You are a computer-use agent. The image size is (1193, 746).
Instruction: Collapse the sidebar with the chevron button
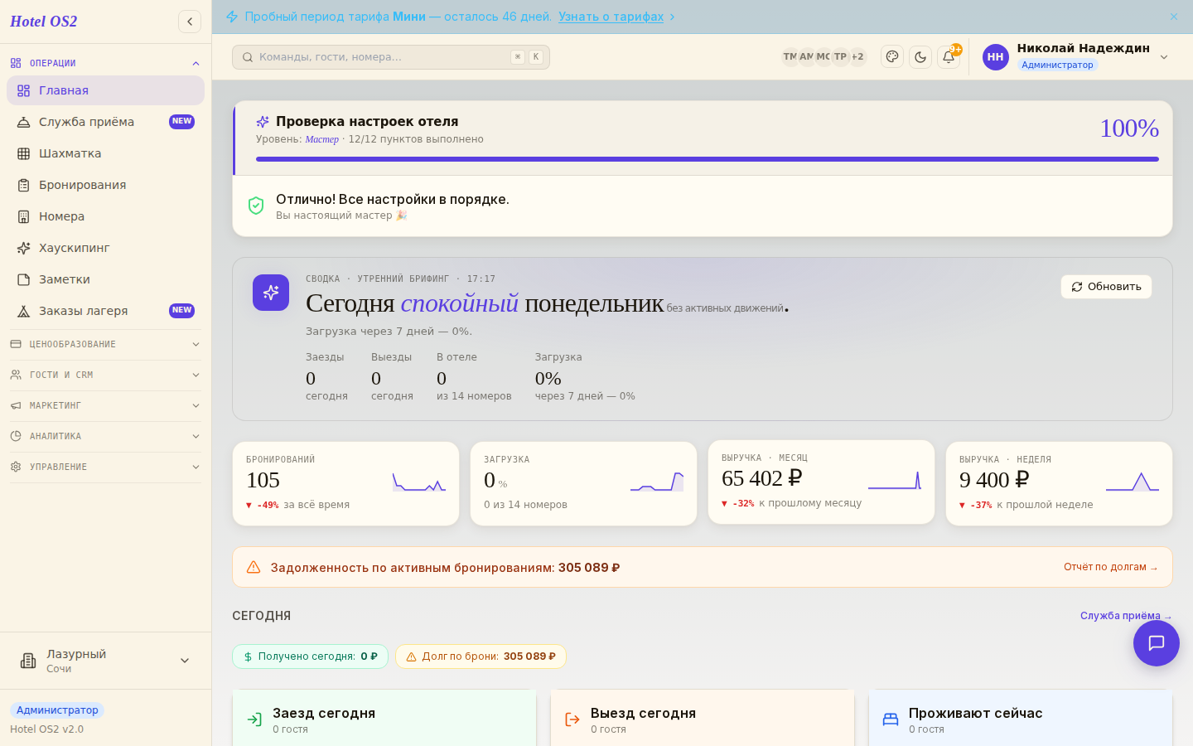tap(190, 22)
